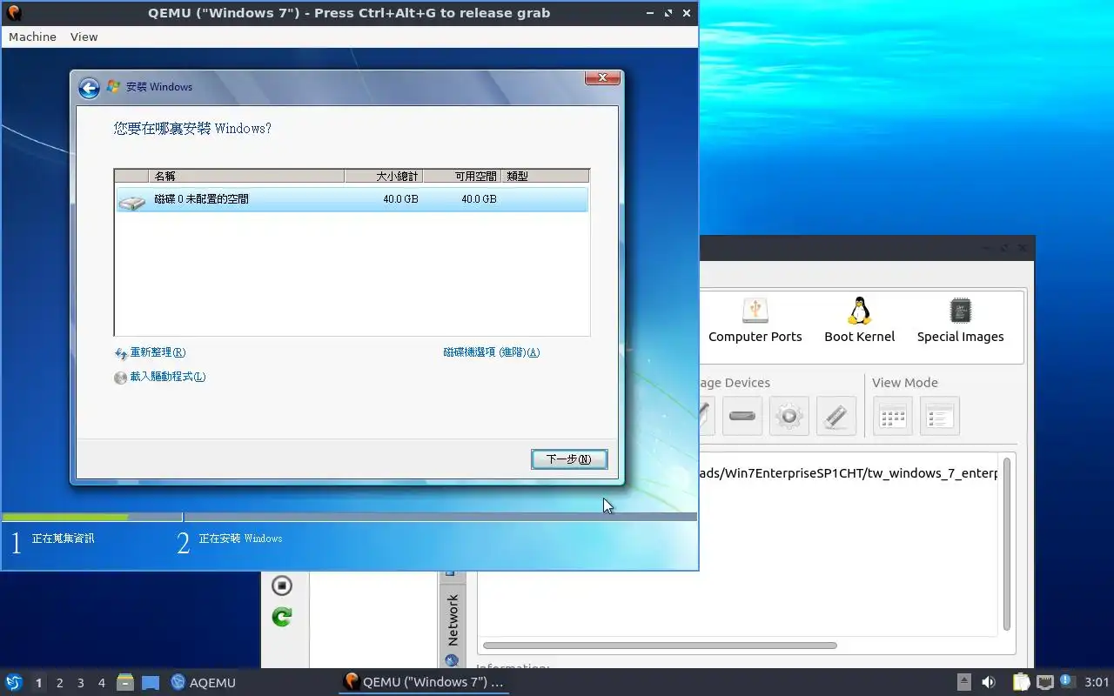Click the green AQEMU reset arrow icon
This screenshot has height=696, width=1114.
[x=281, y=617]
